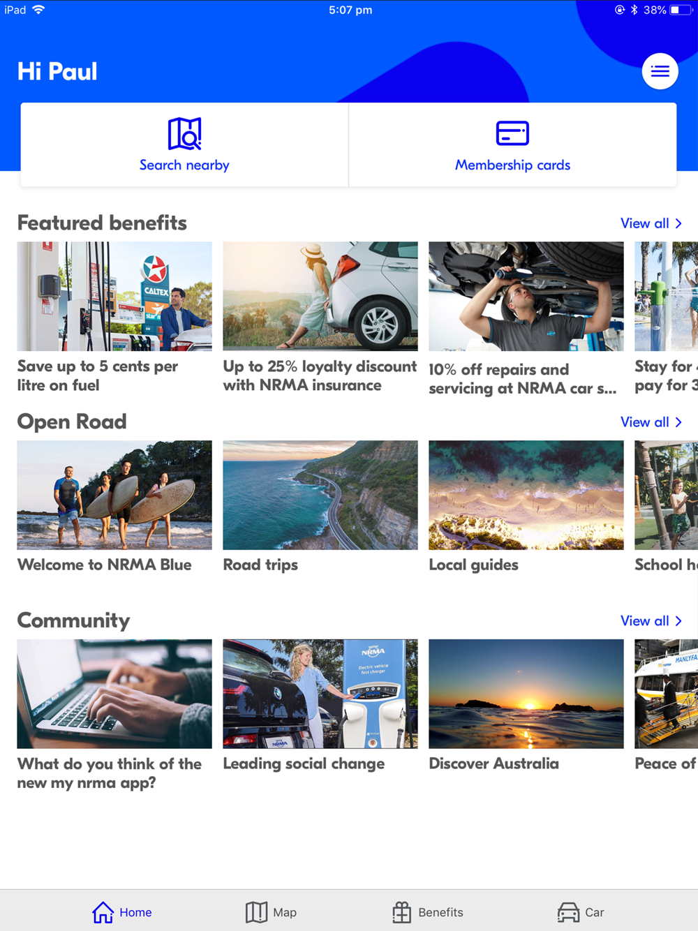Open laptop typing feedback image
The height and width of the screenshot is (931, 698).
(x=114, y=694)
